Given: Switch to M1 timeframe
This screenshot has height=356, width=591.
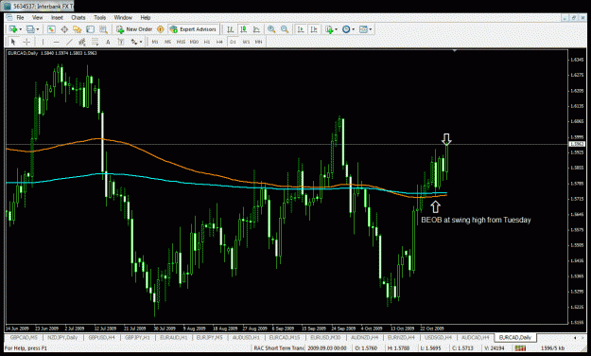Looking at the screenshot, I should coord(155,42).
